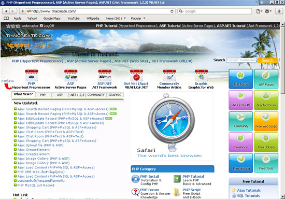Open the Google search engine dropdown
This screenshot has height=200, width=285.
click(181, 11)
